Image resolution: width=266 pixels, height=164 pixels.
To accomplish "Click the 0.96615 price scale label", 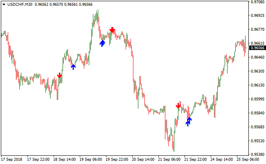I will (257, 43).
